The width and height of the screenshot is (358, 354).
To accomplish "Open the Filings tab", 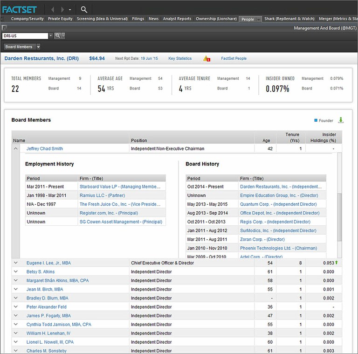I will point(138,19).
